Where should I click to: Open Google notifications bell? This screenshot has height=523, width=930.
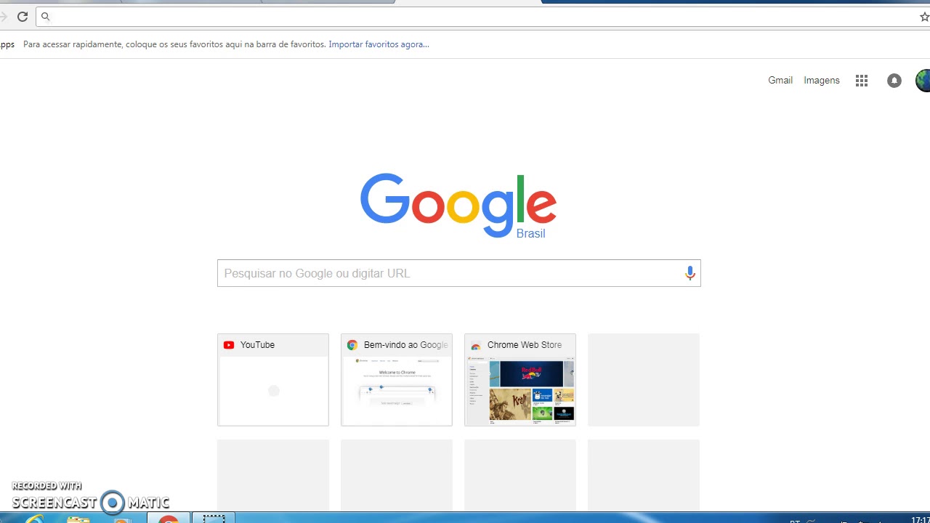[x=894, y=81]
